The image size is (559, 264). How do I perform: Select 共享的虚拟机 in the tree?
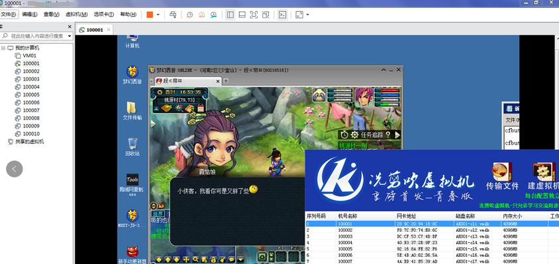tap(29, 142)
